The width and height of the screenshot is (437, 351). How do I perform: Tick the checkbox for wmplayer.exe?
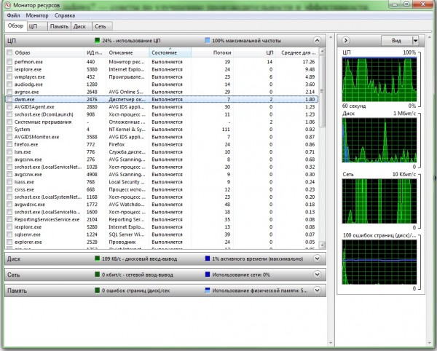pyautogui.click(x=9, y=76)
